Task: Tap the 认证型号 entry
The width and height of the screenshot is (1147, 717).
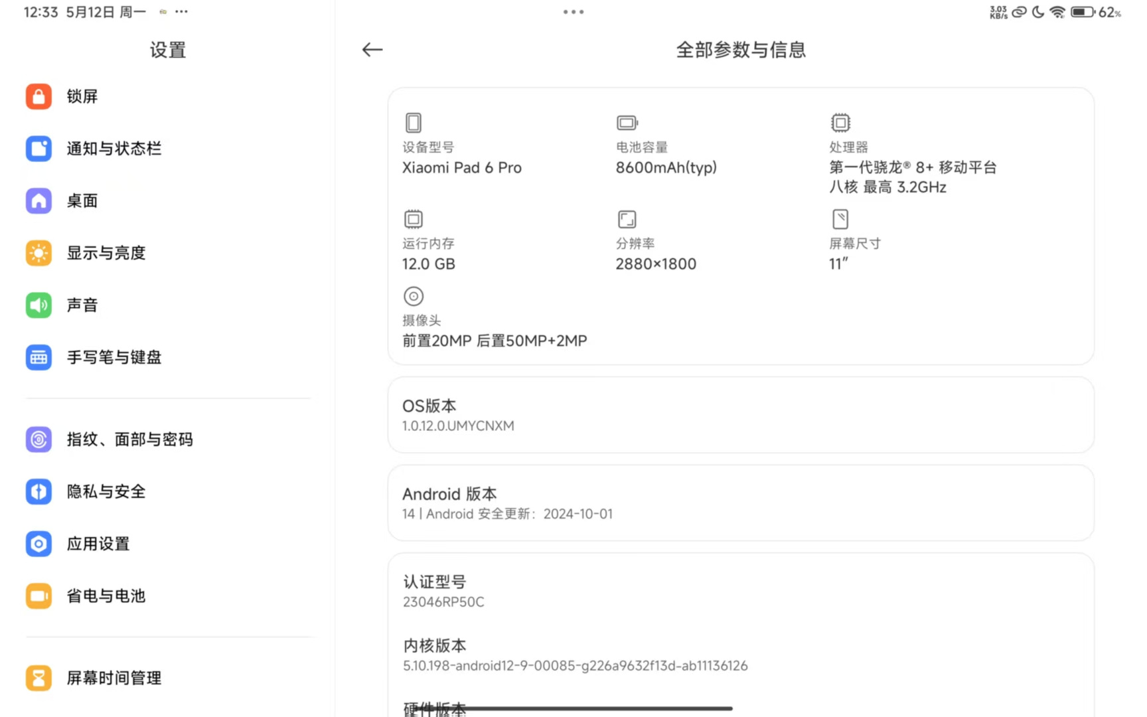Action: (x=741, y=591)
